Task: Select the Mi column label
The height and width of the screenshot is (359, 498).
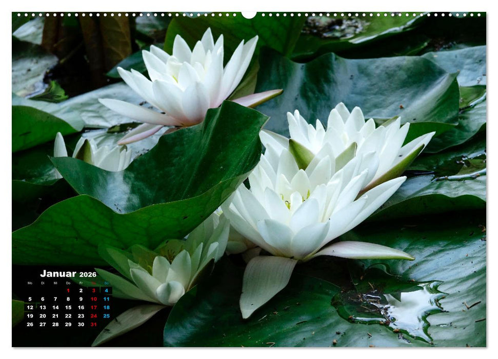Action: pyautogui.click(x=55, y=283)
